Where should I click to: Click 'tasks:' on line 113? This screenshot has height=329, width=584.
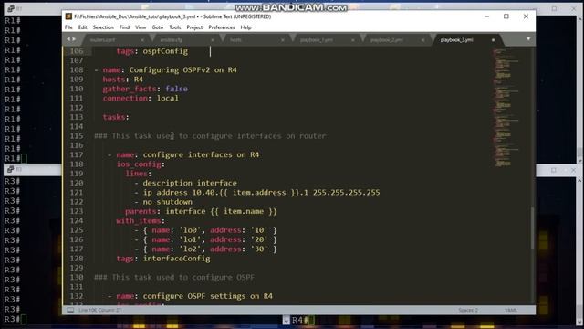[116, 117]
